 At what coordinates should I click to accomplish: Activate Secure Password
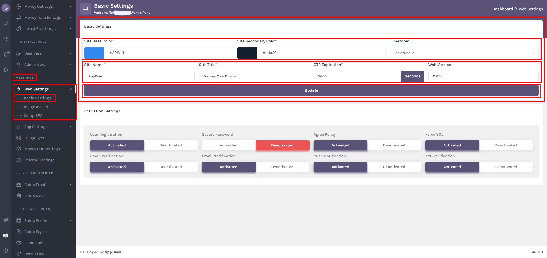pyautogui.click(x=229, y=145)
